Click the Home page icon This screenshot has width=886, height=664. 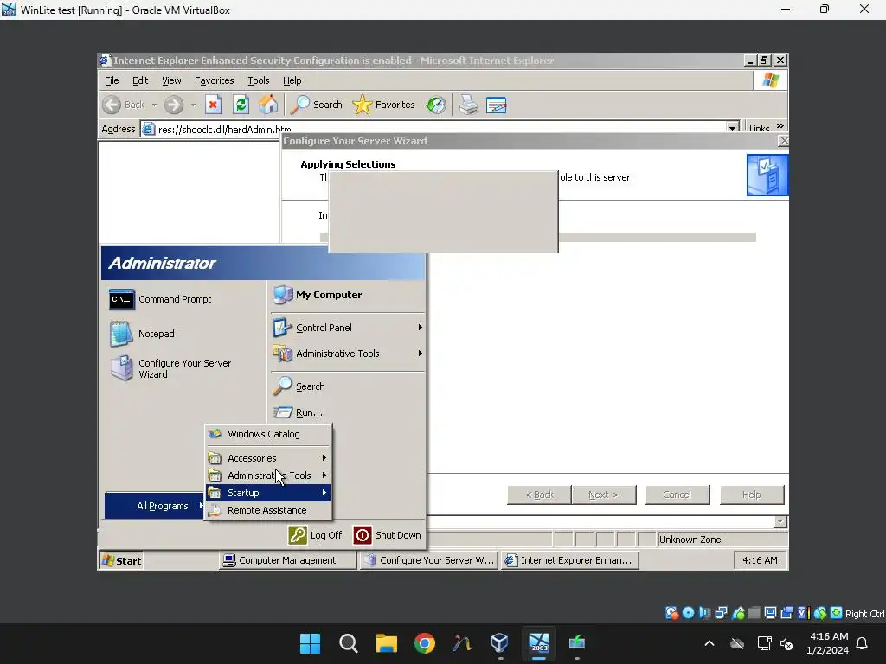268,105
